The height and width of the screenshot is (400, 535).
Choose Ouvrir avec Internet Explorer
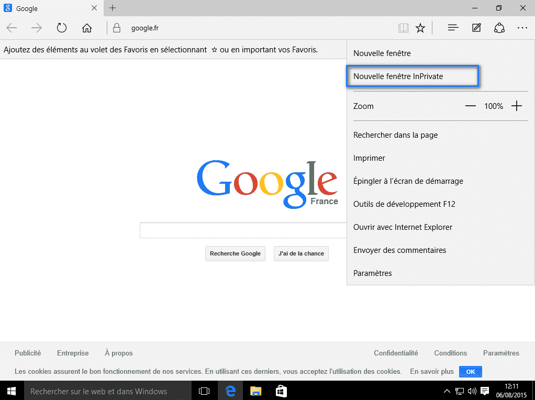tap(403, 227)
